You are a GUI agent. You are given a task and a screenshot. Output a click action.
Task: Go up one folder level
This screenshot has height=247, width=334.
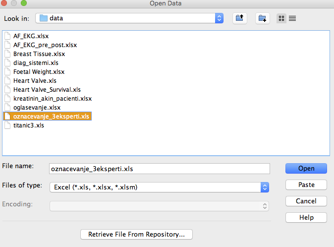240,18
